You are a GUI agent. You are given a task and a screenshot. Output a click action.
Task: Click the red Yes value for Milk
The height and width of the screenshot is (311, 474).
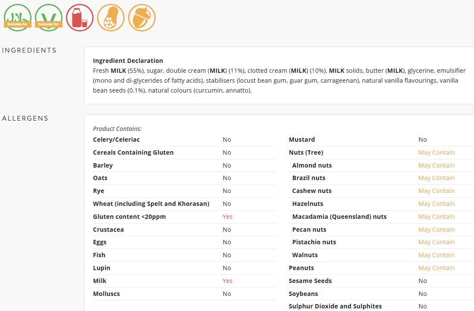coord(227,281)
